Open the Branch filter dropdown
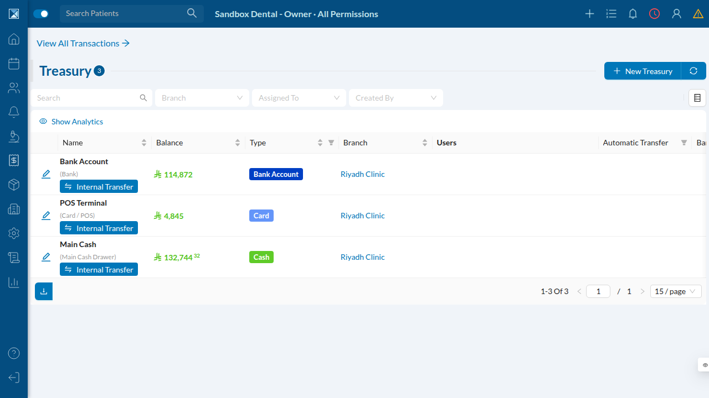This screenshot has width=709, height=398. (x=202, y=98)
